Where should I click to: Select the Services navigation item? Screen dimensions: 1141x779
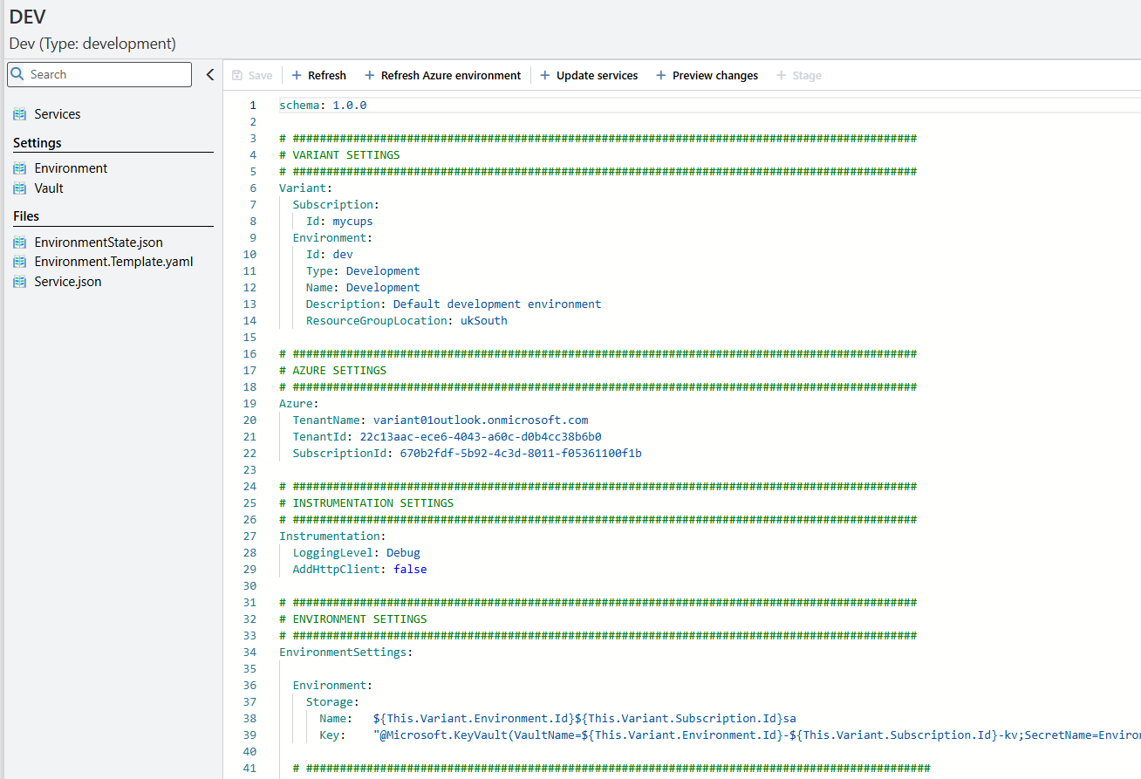tap(58, 114)
